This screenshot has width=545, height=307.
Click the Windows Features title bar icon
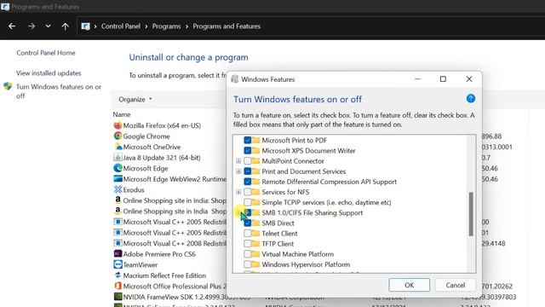click(x=235, y=79)
